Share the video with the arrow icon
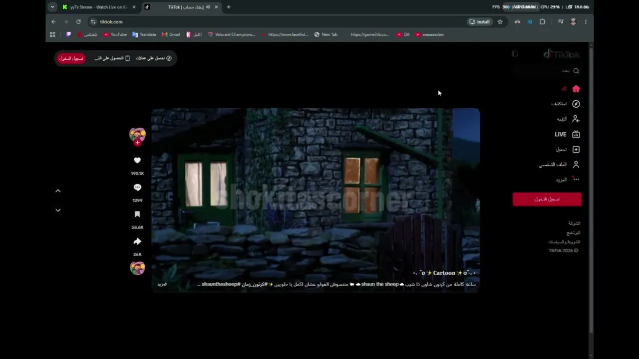 coord(137,241)
